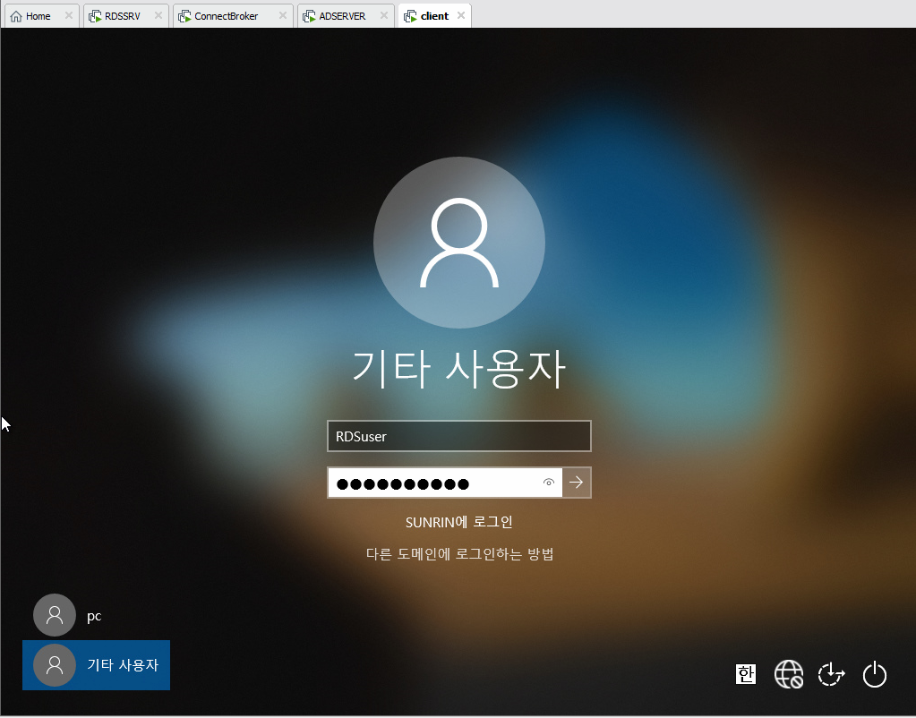Image resolution: width=916 pixels, height=718 pixels.
Task: Click the client tab VM icon
Action: coord(410,16)
